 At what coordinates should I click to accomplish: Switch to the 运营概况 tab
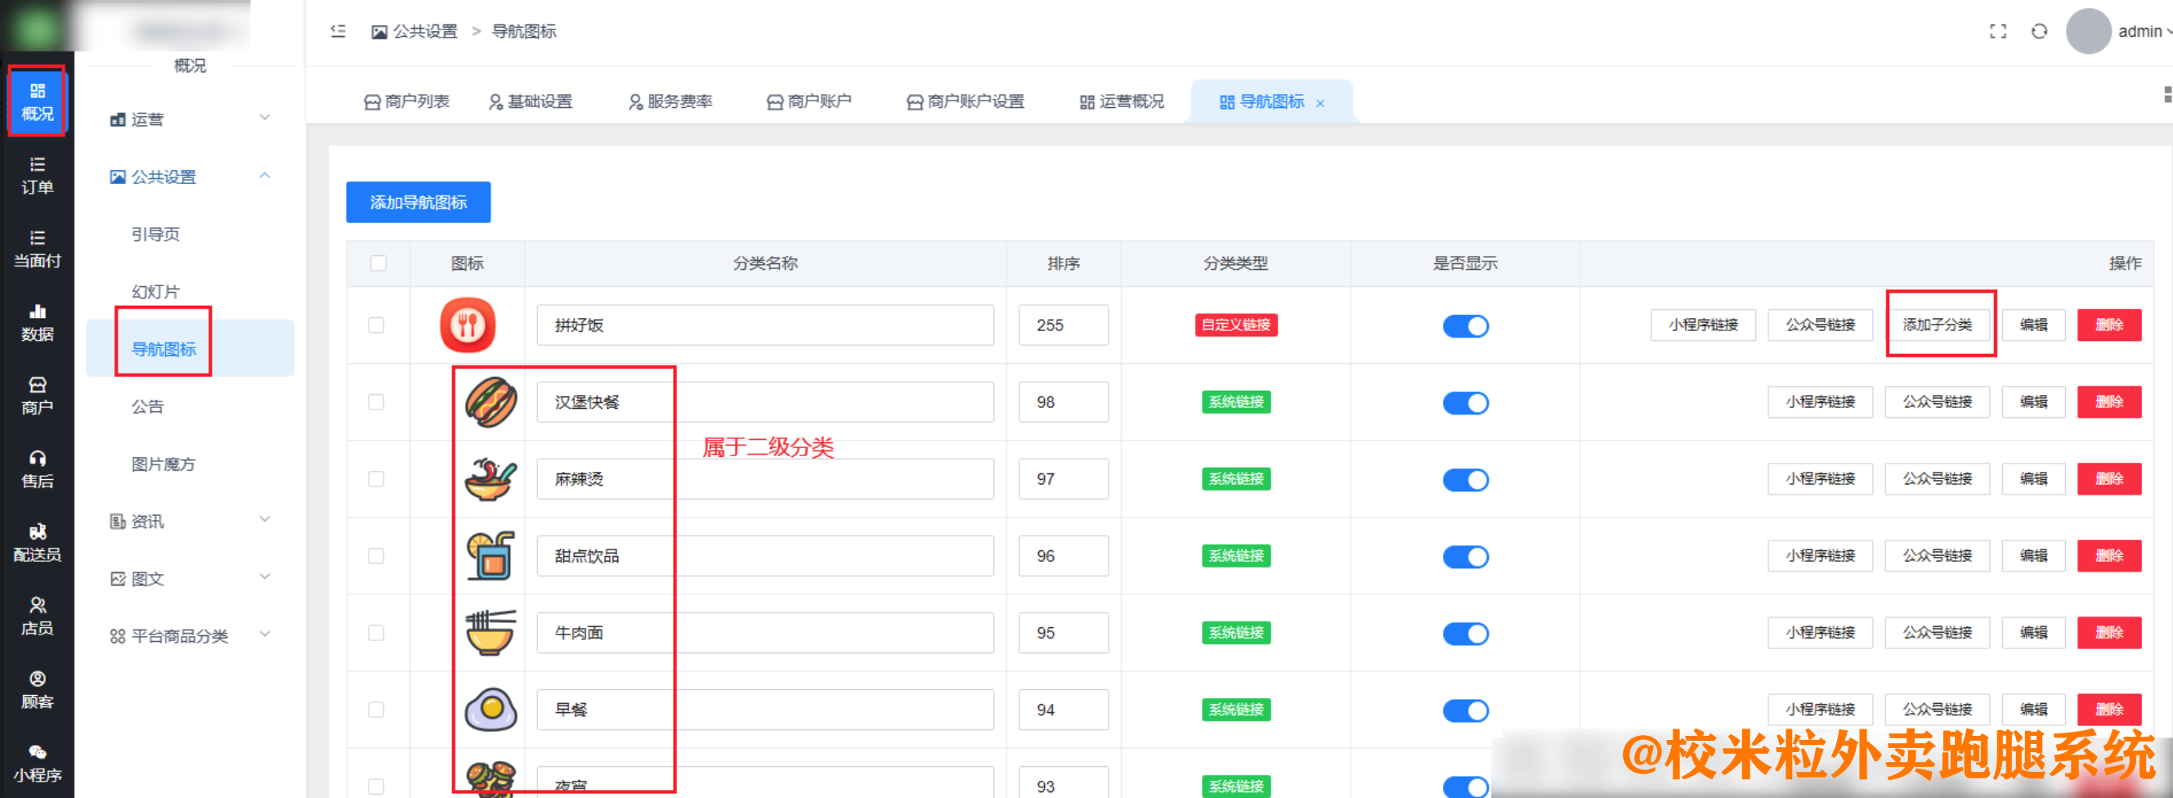[x=1122, y=101]
